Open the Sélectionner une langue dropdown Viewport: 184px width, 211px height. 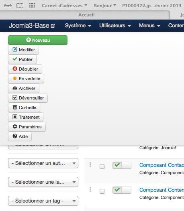pos(43,182)
